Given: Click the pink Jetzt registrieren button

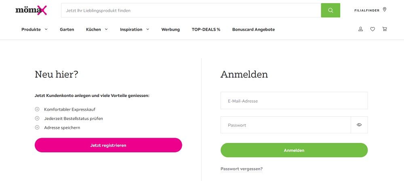Looking at the screenshot, I should [108, 145].
